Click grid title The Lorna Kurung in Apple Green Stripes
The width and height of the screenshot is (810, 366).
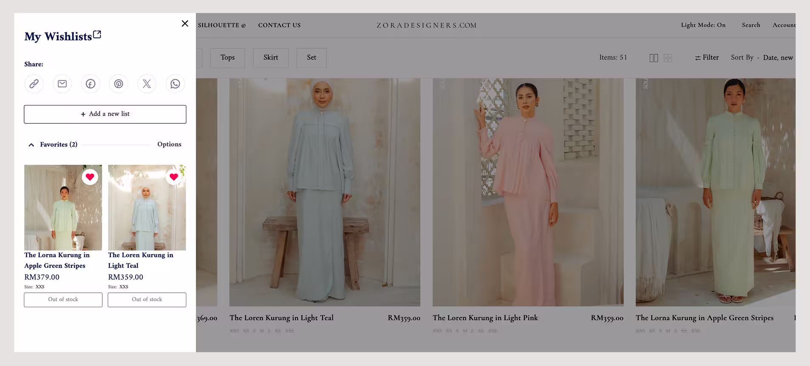click(705, 318)
